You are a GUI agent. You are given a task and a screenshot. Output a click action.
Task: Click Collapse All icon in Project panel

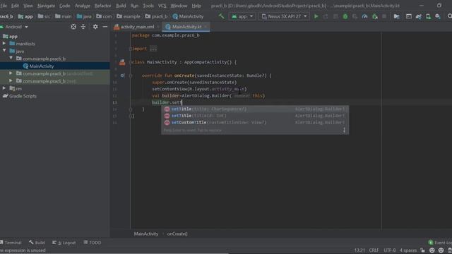(x=83, y=27)
